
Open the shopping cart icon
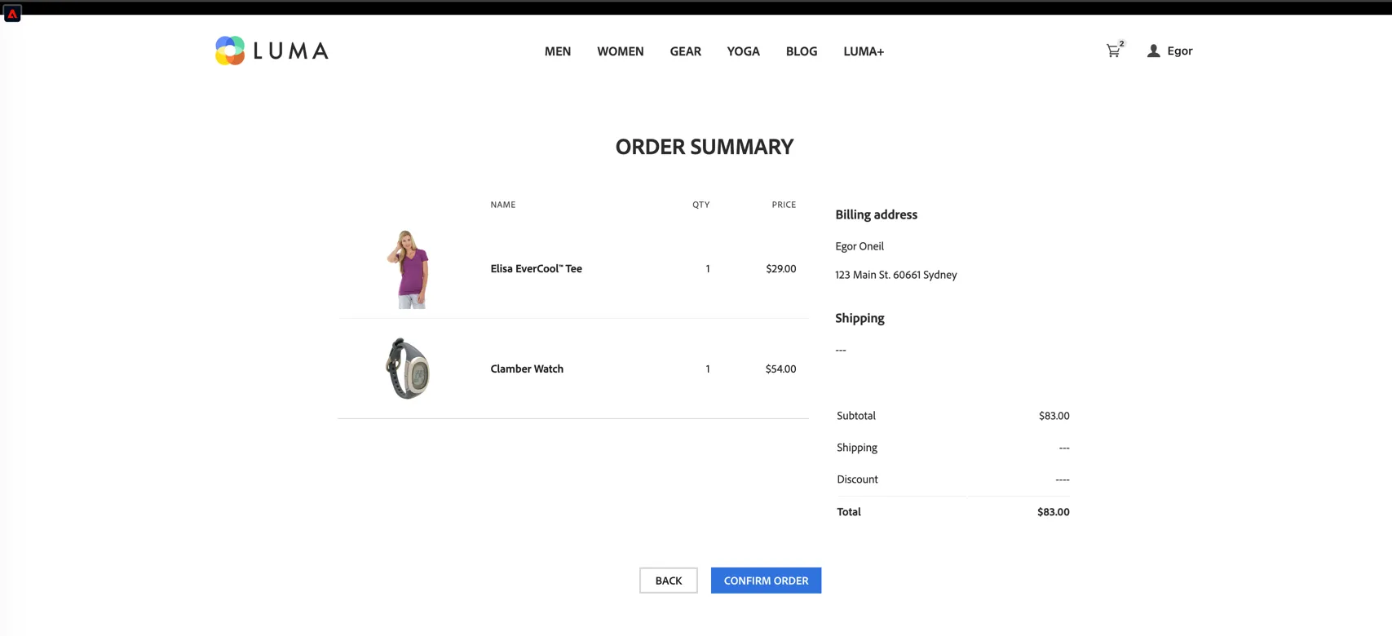click(x=1113, y=51)
